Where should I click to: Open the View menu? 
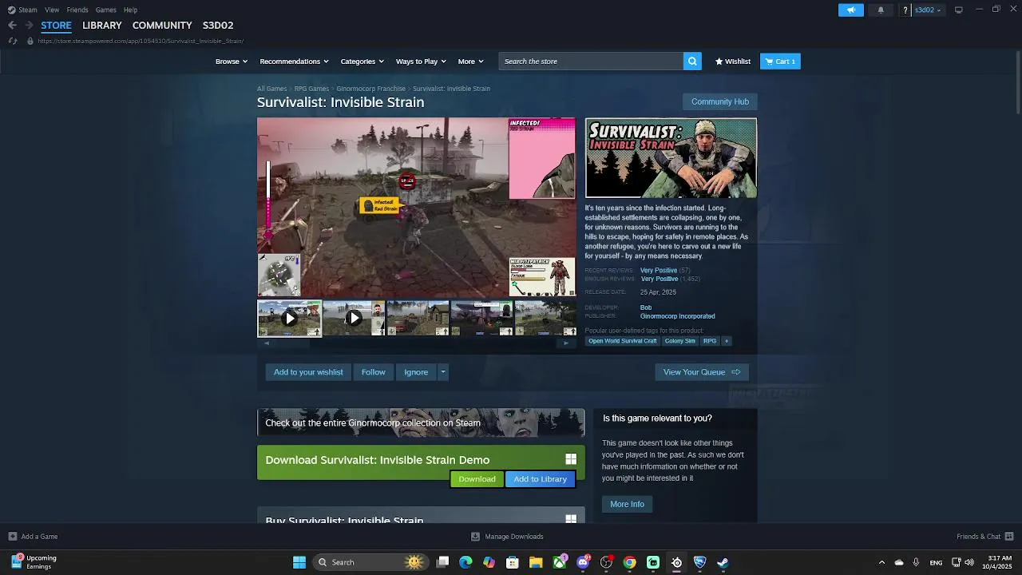pyautogui.click(x=52, y=10)
